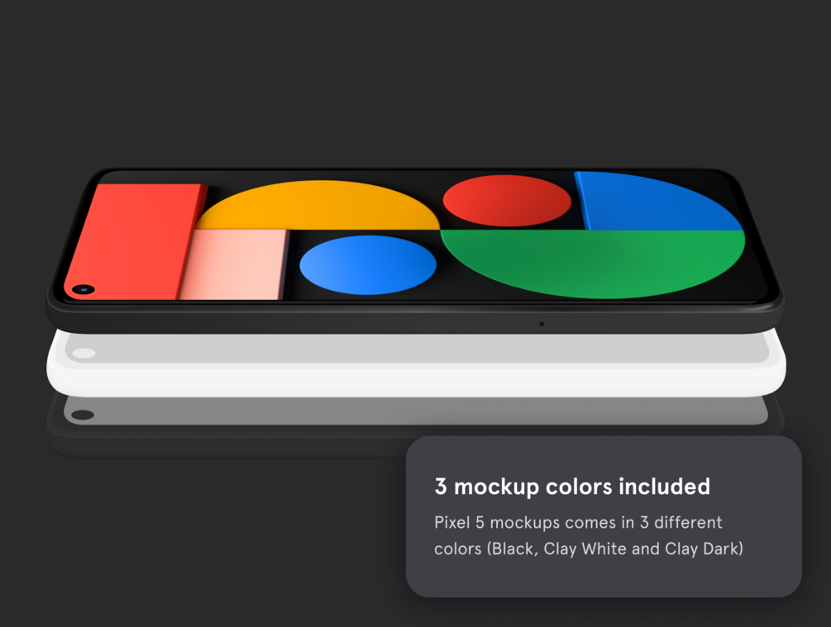Select the blue ellipse on the wallpaper

pos(368,265)
